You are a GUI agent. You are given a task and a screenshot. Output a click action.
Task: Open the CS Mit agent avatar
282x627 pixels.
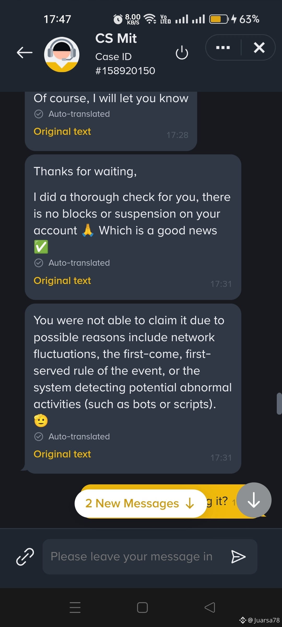(x=62, y=55)
